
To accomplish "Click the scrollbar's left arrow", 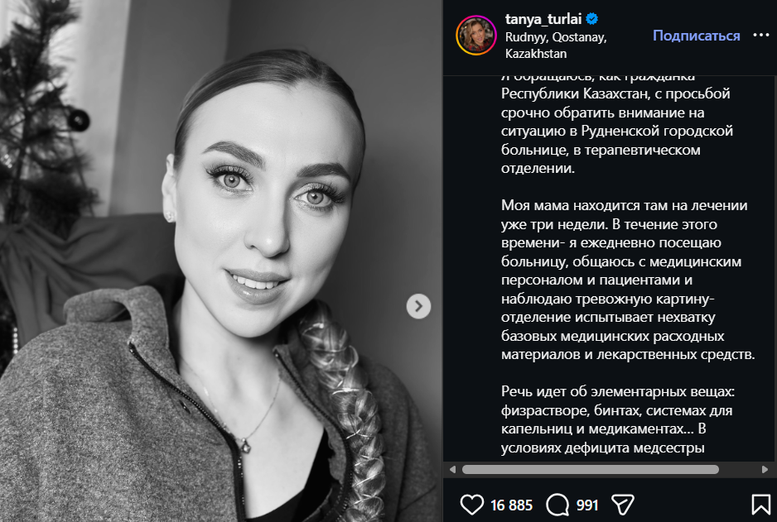I will (x=451, y=469).
